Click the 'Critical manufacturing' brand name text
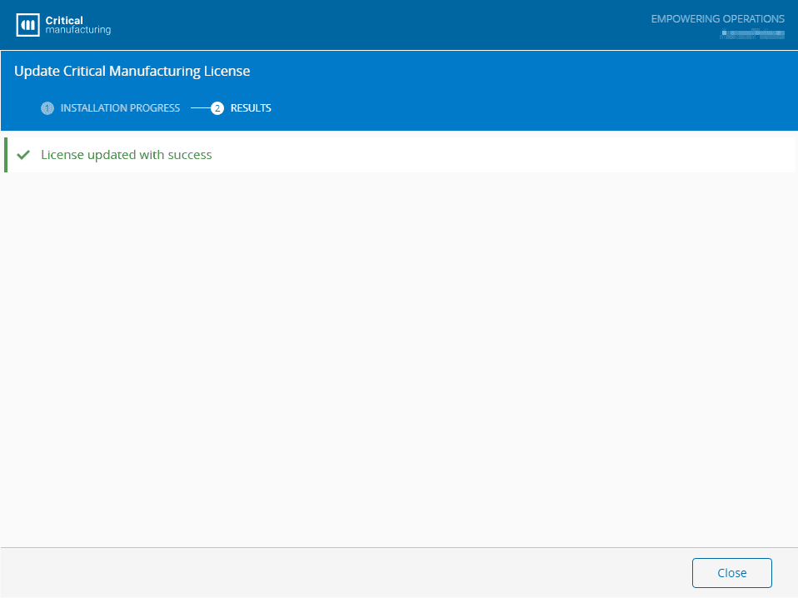The image size is (798, 598). [x=77, y=25]
